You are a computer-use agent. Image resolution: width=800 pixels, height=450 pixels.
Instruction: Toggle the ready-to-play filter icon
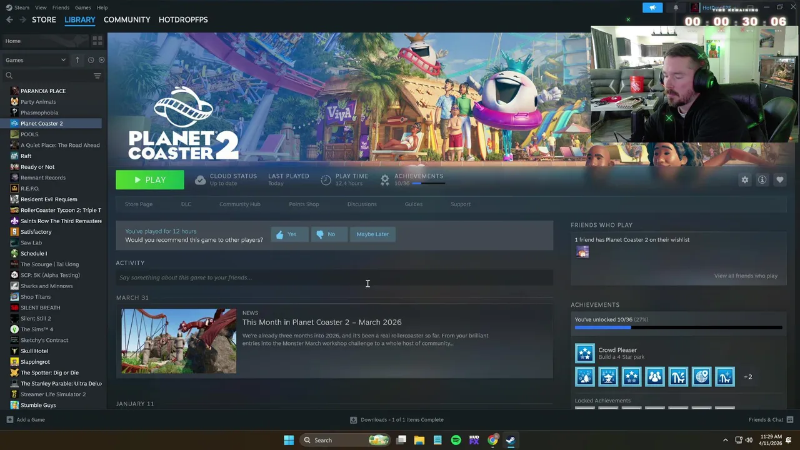click(102, 60)
